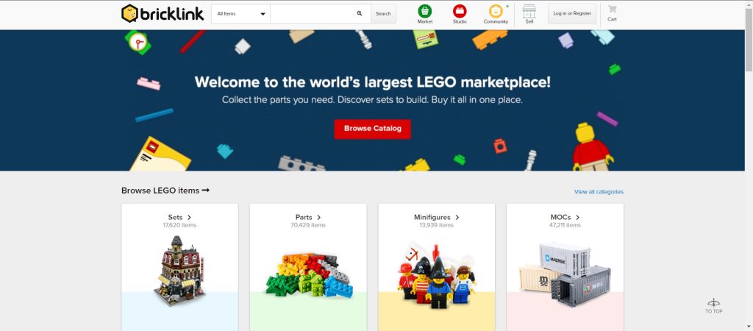Open the Community minifigure head icon
Viewport: 753px width, 331px height.
pyautogui.click(x=496, y=11)
